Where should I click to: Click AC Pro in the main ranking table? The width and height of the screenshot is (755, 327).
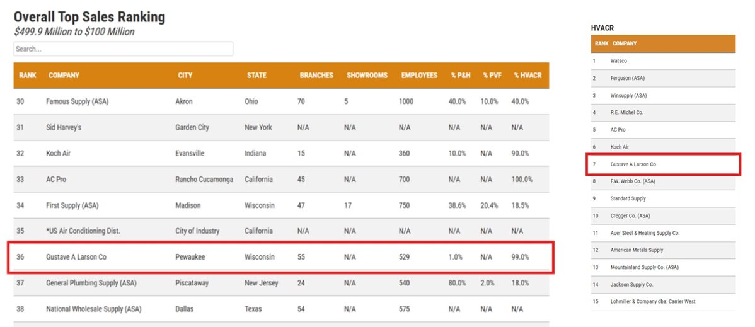click(56, 179)
